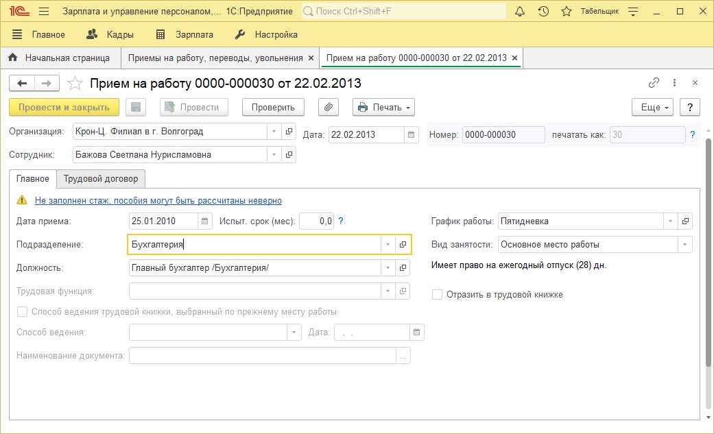This screenshot has width=714, height=434.
Task: Open history clock icon
Action: tap(543, 12)
